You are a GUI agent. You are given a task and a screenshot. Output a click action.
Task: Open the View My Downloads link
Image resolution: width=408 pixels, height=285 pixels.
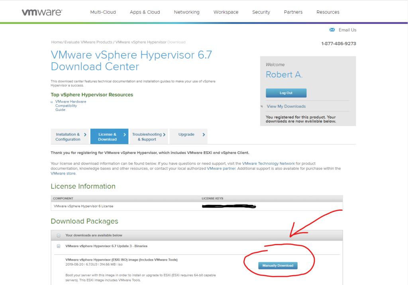[286, 107]
